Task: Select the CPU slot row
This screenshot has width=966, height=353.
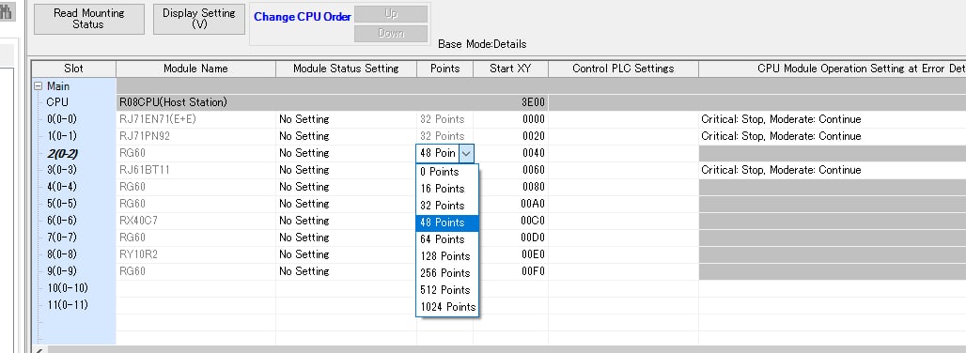Action: click(x=57, y=102)
